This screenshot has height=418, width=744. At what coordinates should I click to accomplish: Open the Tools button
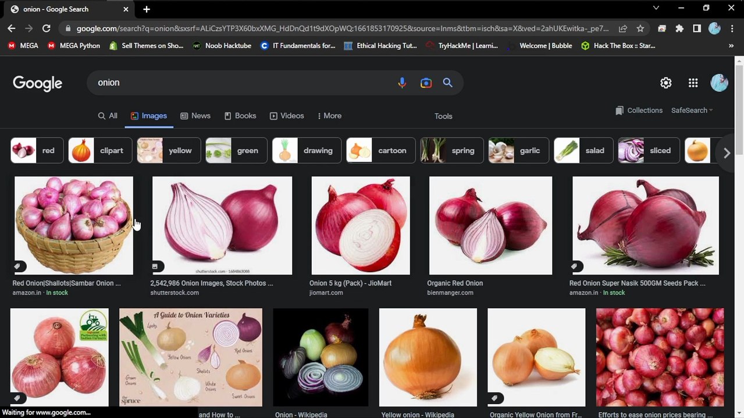443,116
